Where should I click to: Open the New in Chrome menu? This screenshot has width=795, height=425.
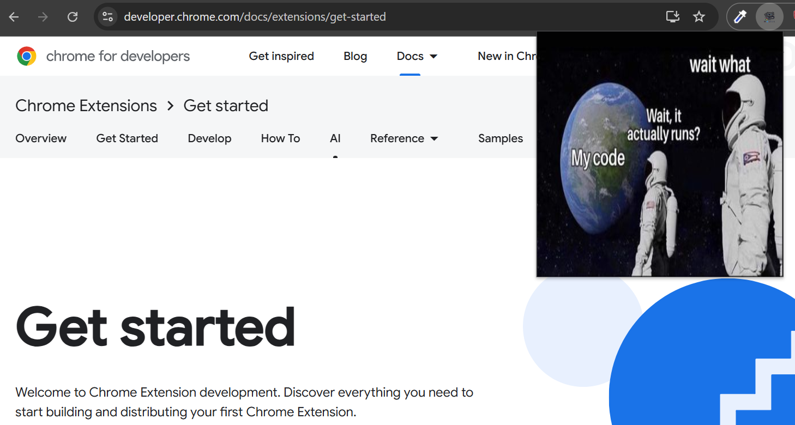point(507,56)
